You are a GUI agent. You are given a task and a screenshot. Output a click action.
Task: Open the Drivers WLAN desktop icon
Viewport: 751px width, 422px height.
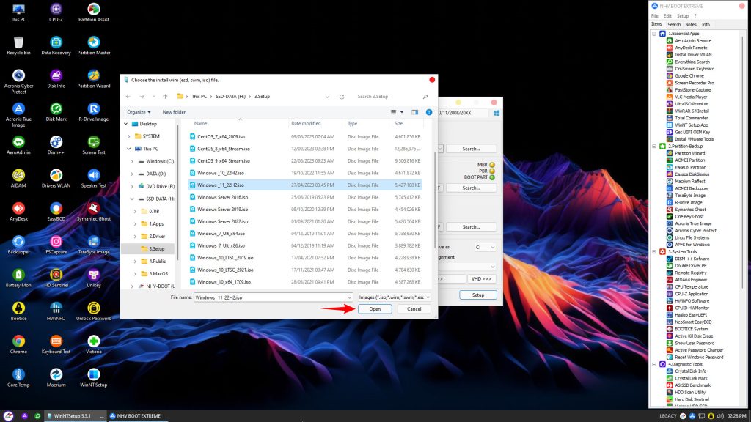coord(56,179)
